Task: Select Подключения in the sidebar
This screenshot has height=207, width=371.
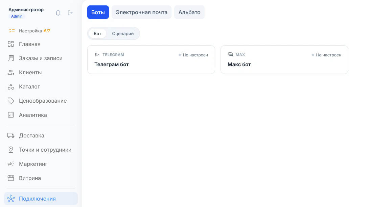Action: click(x=41, y=199)
